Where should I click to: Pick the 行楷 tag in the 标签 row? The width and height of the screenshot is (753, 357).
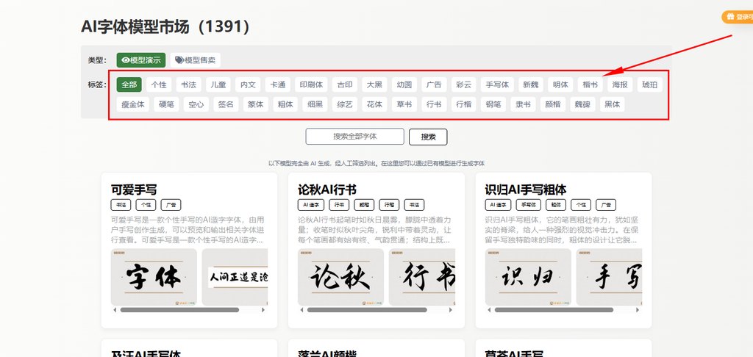464,104
